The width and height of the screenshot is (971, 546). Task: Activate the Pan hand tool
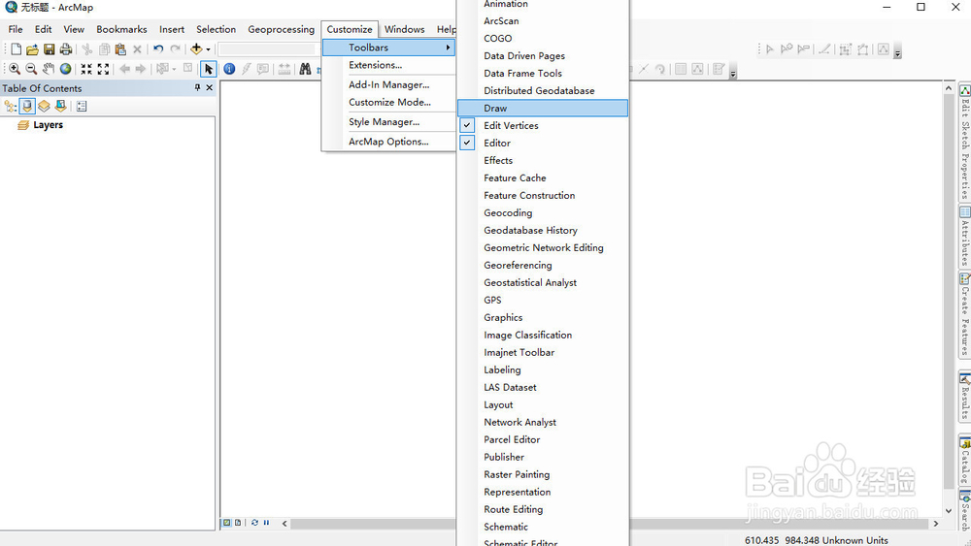tap(49, 69)
